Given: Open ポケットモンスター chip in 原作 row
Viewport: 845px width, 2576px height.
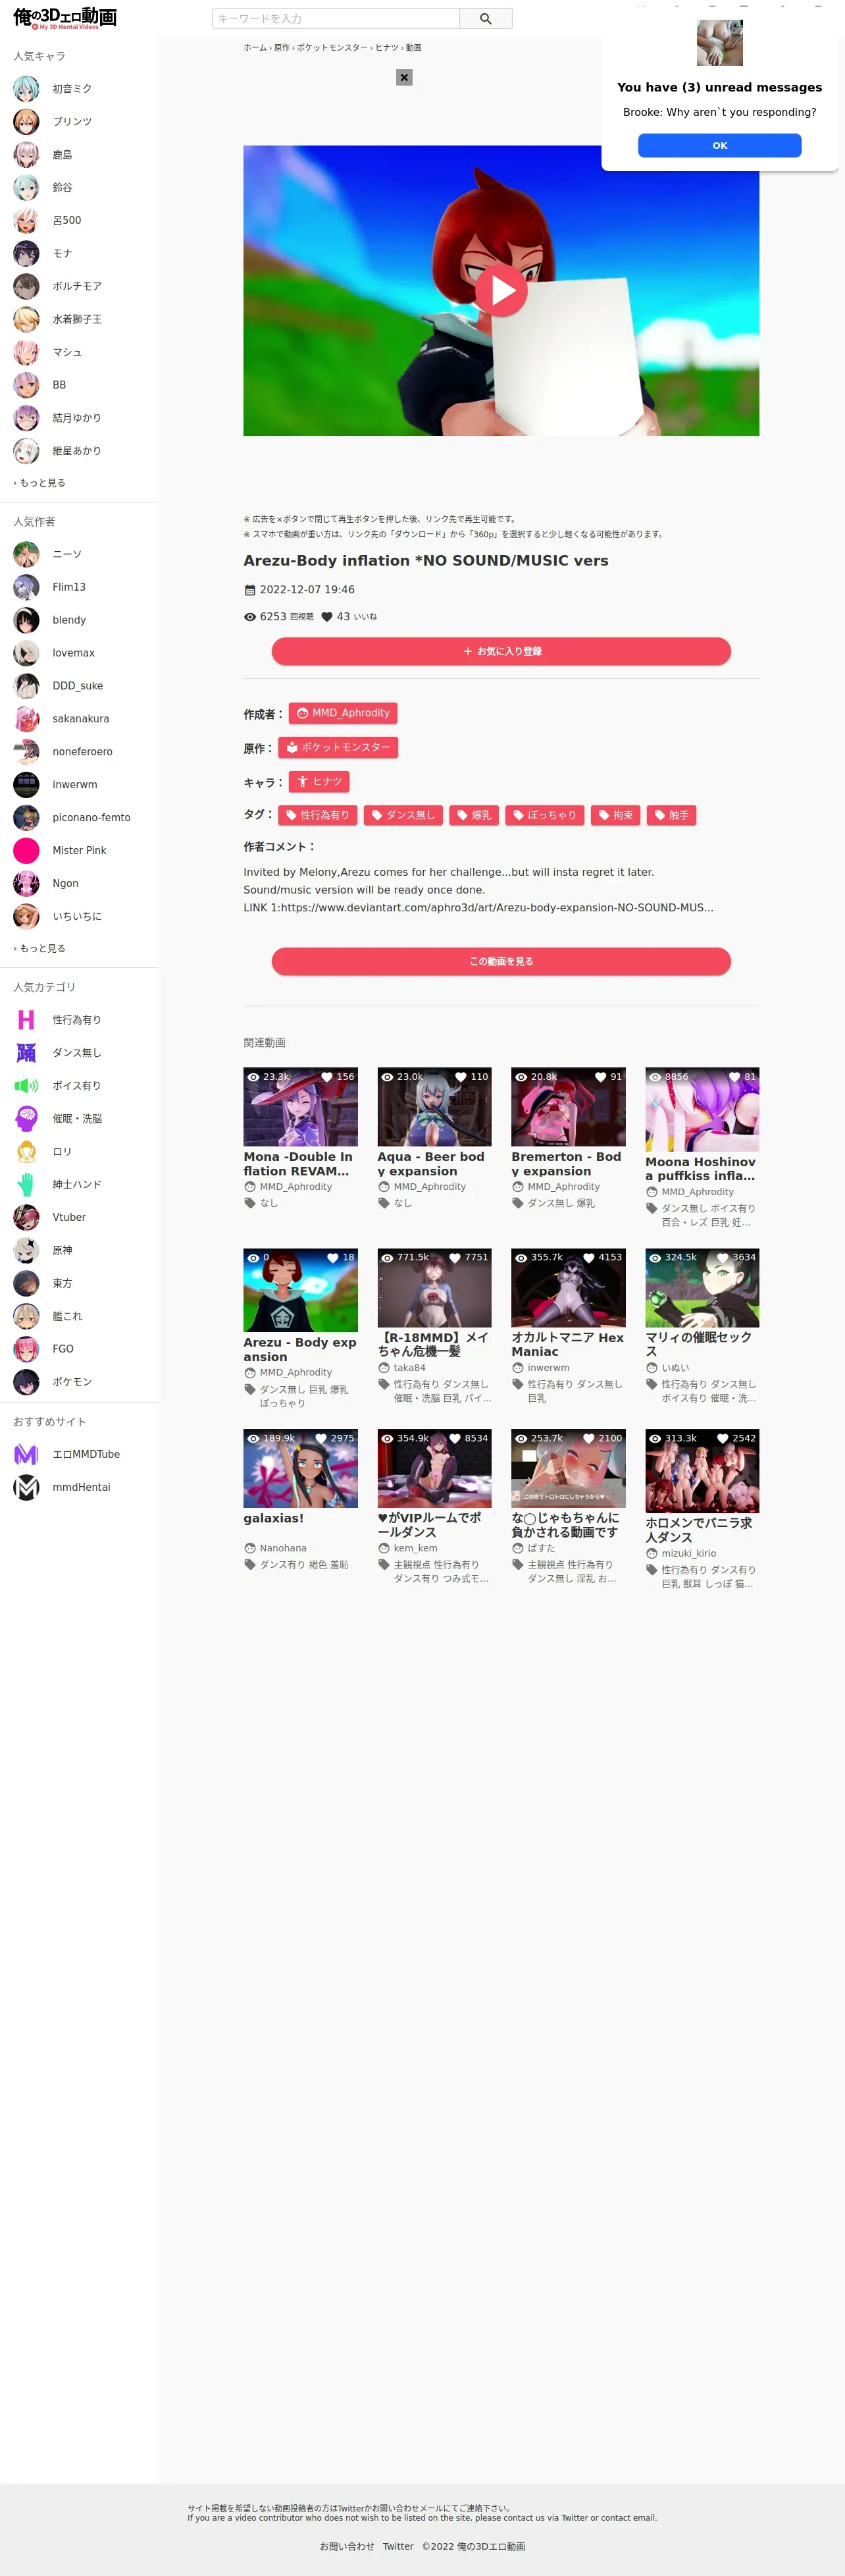Looking at the screenshot, I should click(x=338, y=747).
